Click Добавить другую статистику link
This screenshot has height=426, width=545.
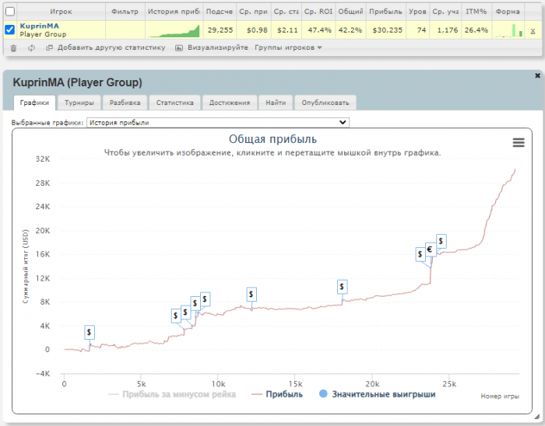pyautogui.click(x=111, y=47)
